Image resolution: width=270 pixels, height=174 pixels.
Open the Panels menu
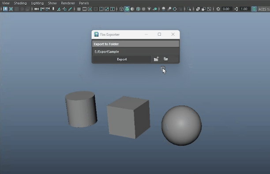point(84,3)
